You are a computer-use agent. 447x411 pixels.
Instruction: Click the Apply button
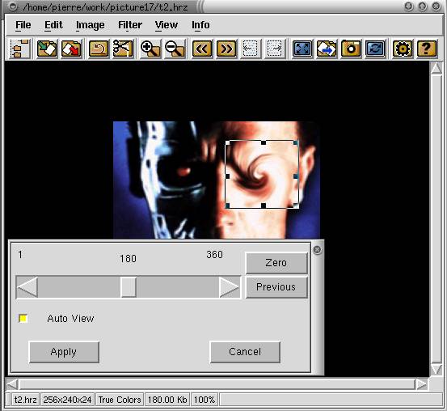pyautogui.click(x=64, y=352)
